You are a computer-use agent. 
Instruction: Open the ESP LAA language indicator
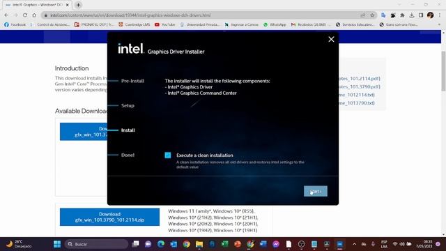[384, 244]
